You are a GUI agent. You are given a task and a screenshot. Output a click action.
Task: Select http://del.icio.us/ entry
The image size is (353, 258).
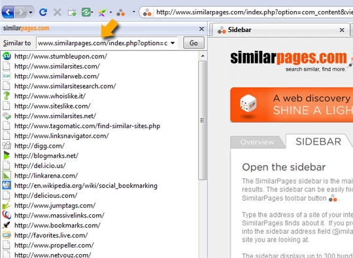click(x=40, y=165)
